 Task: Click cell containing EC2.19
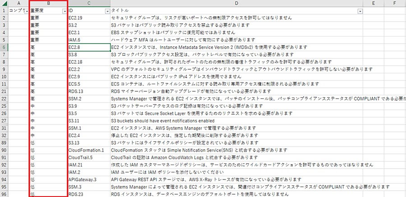point(89,18)
